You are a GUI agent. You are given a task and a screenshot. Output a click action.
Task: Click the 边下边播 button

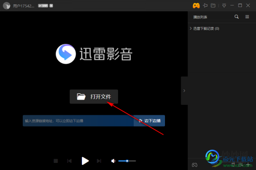point(149,121)
